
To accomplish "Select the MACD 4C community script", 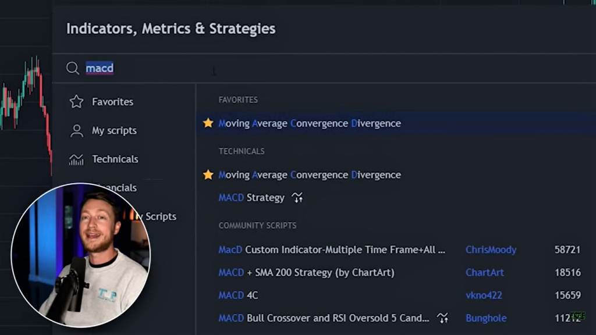I will click(x=238, y=295).
